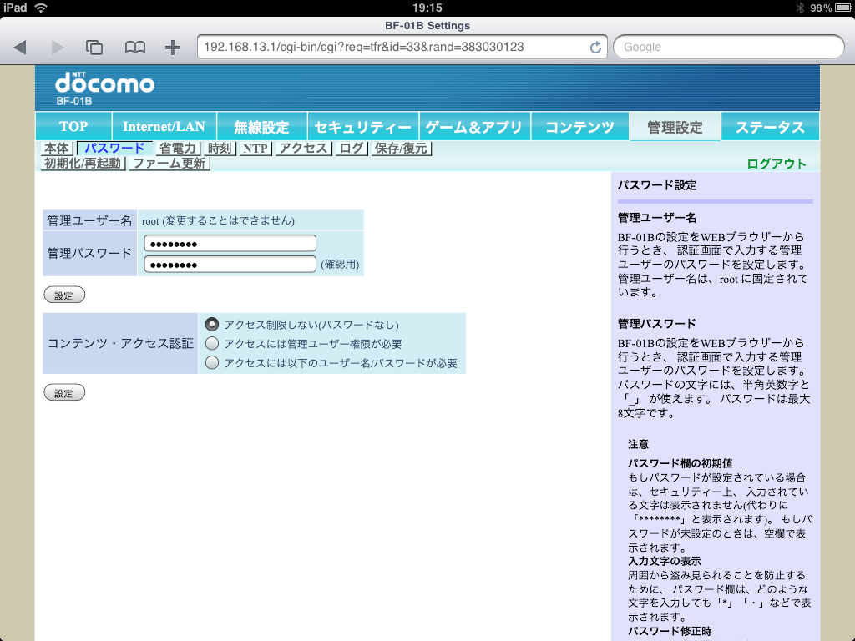Click the 管理ユーザー名 table label
855x641 pixels.
click(90, 220)
